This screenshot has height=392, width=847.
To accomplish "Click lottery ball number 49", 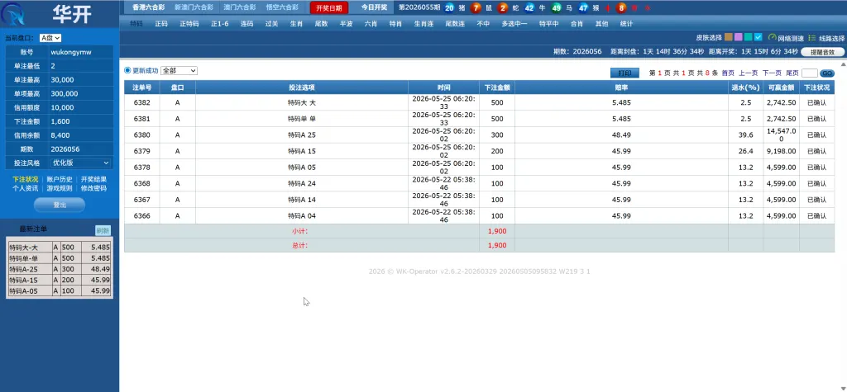I will point(557,8).
